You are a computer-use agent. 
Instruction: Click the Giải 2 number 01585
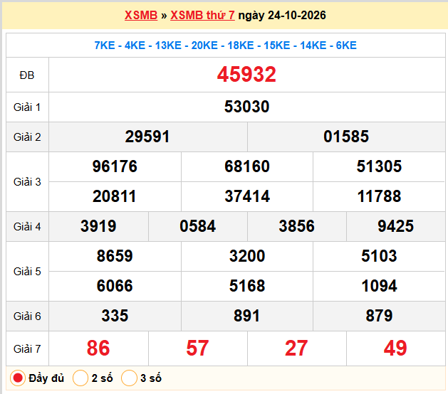click(x=346, y=137)
